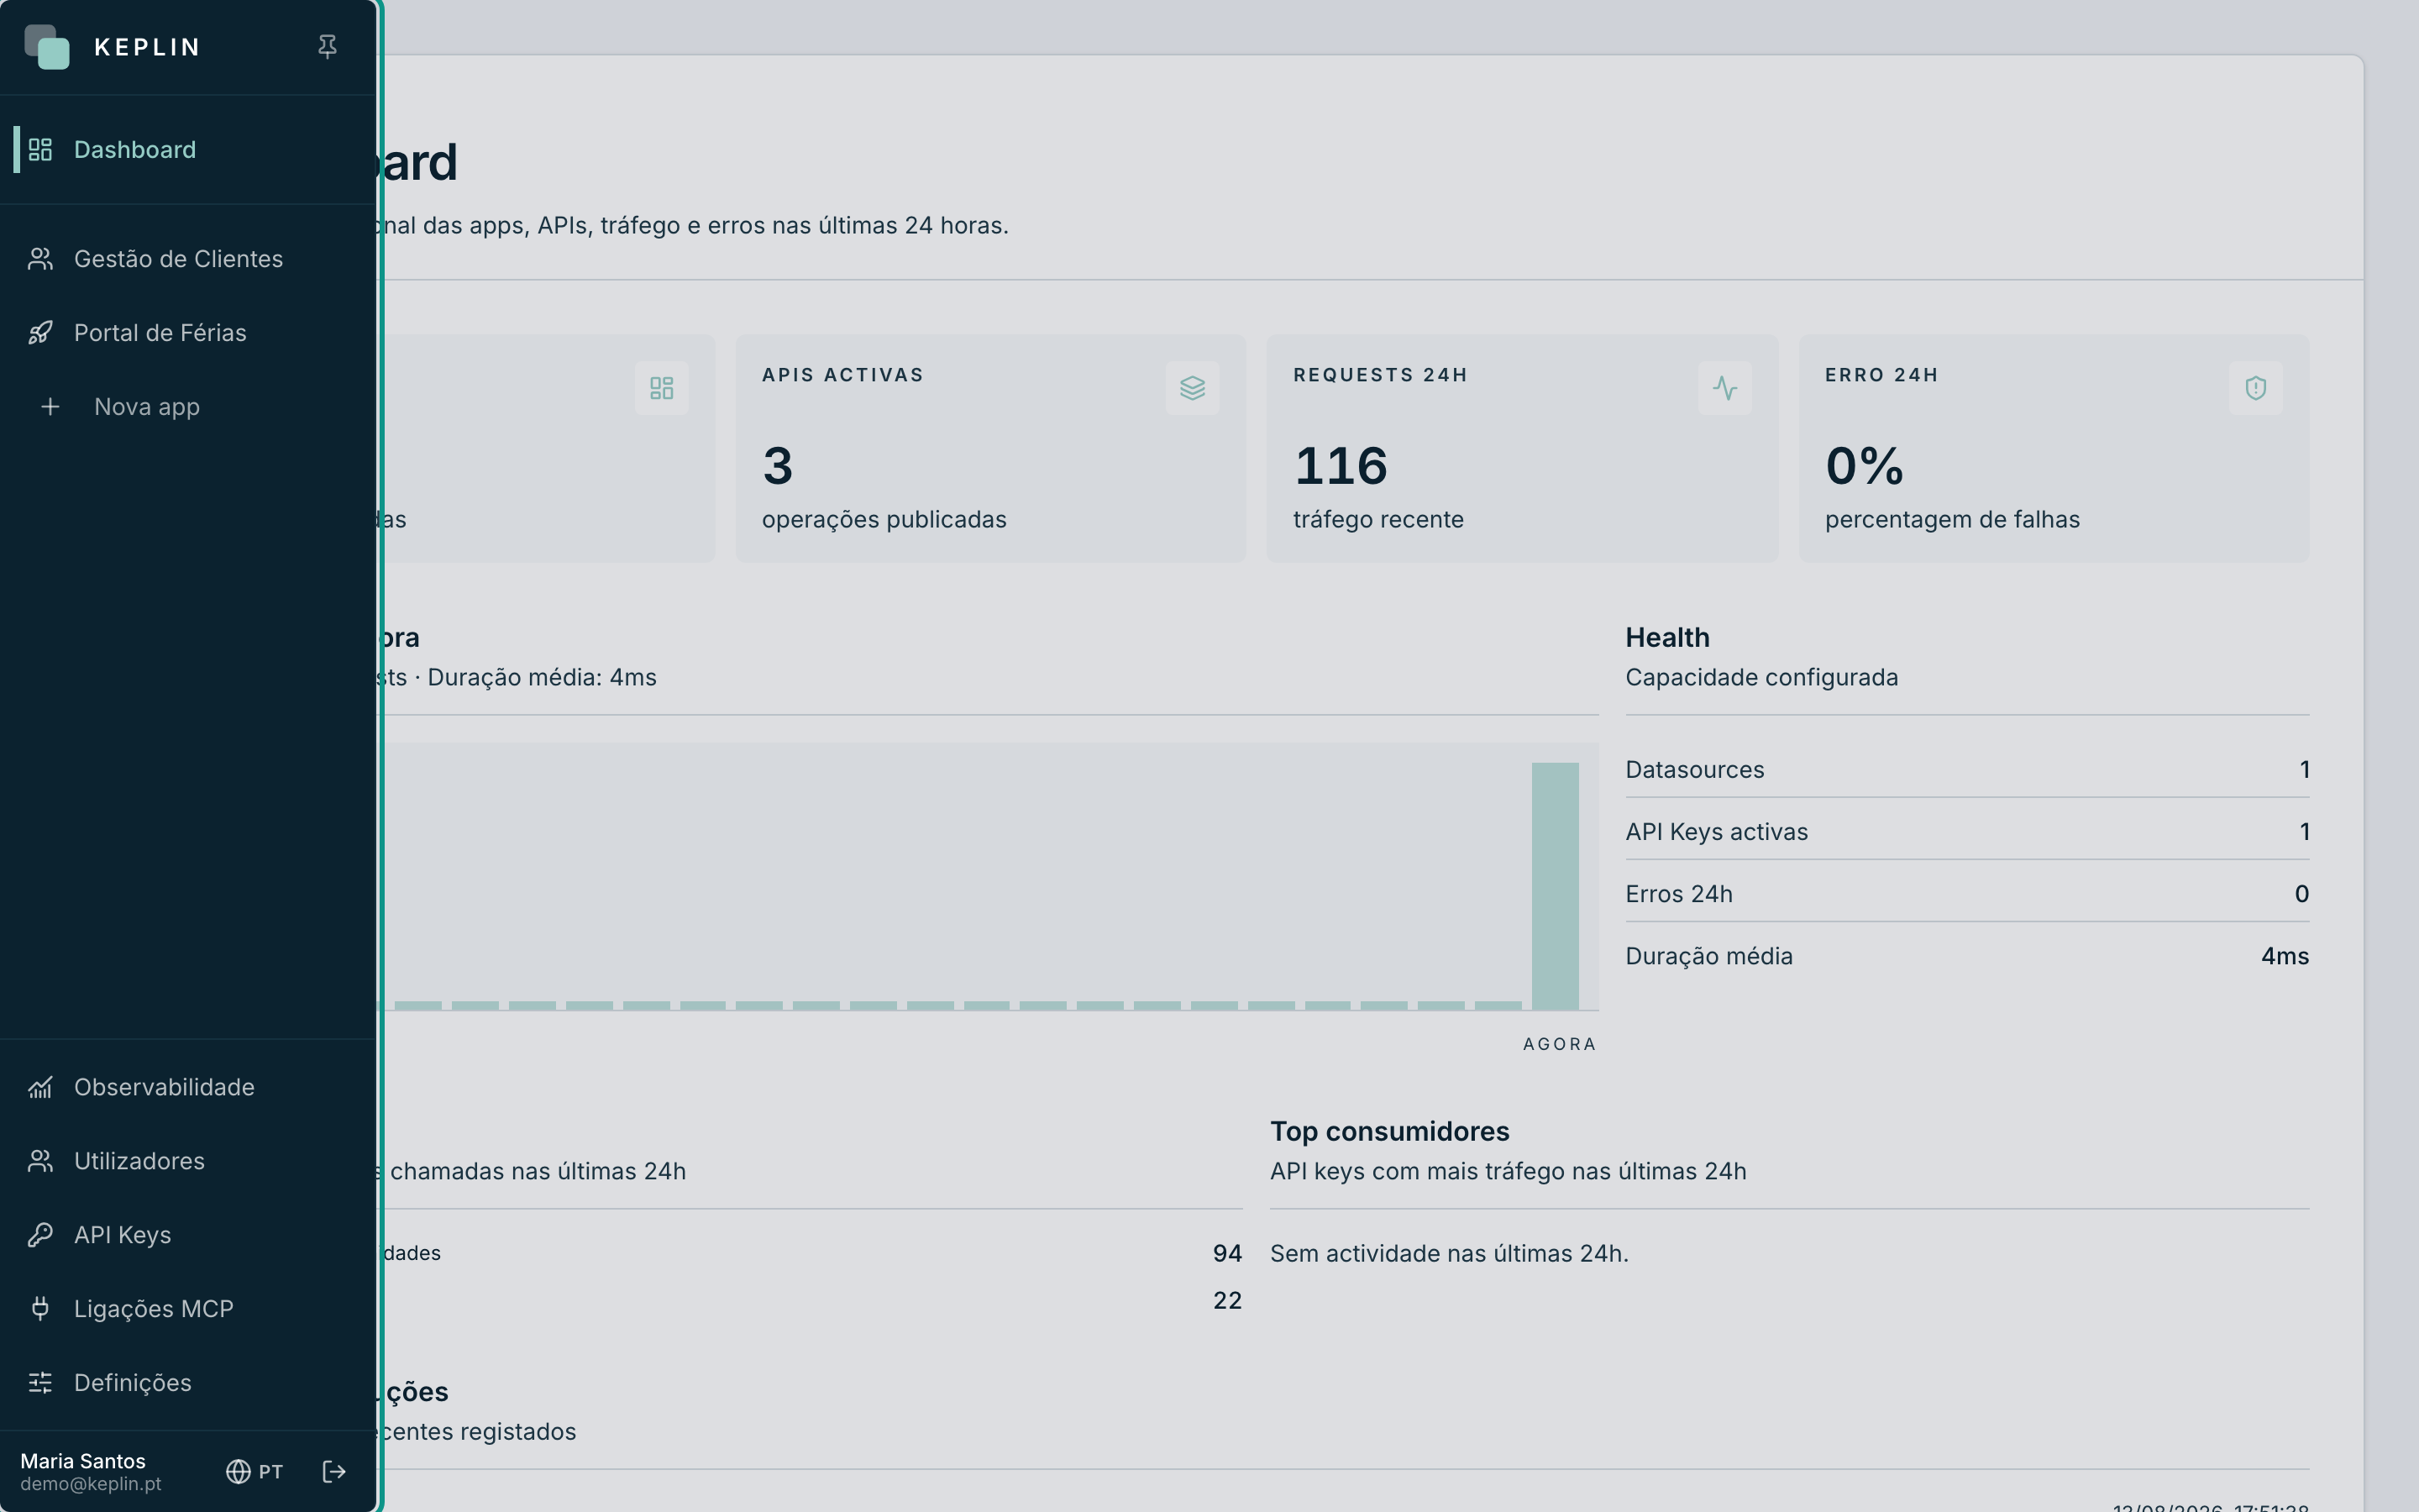Click the Portal de Férias rocket icon
Viewport: 2419px width, 1512px height.
[x=40, y=333]
